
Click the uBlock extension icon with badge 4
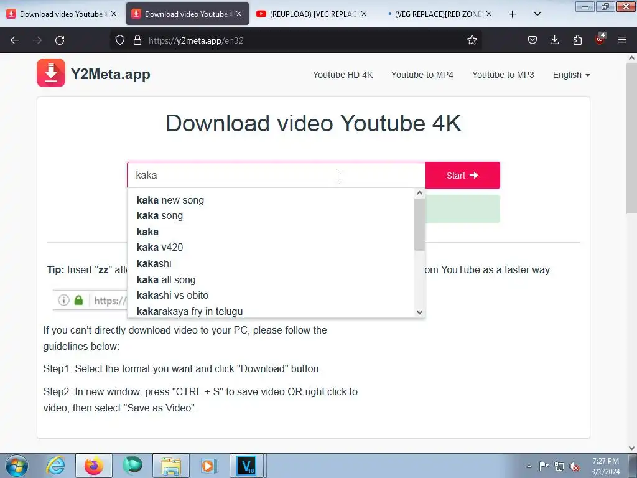click(600, 39)
